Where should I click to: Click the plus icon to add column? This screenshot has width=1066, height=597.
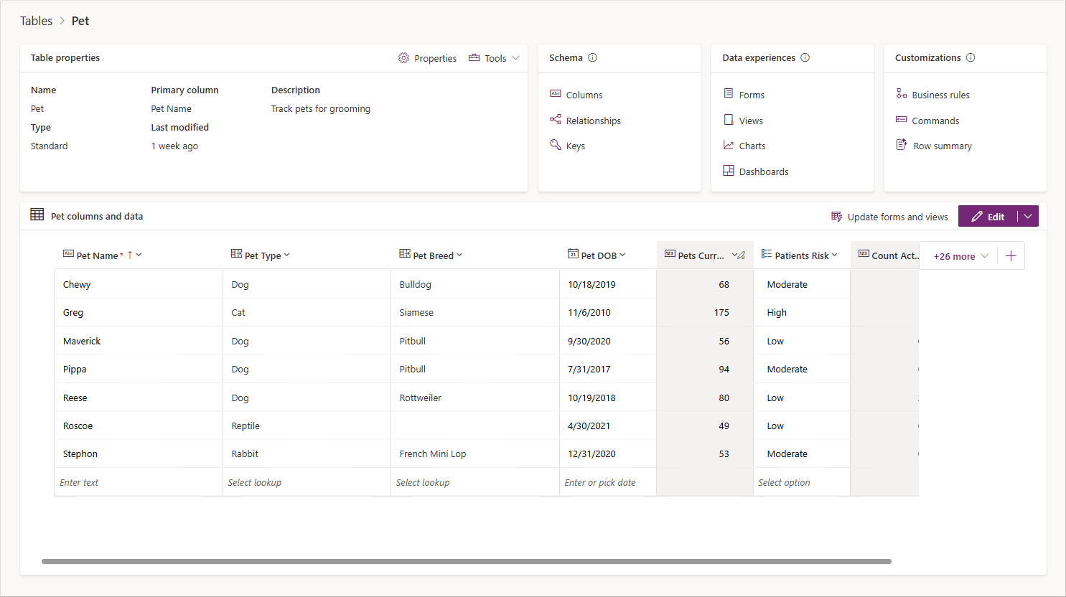[1011, 256]
